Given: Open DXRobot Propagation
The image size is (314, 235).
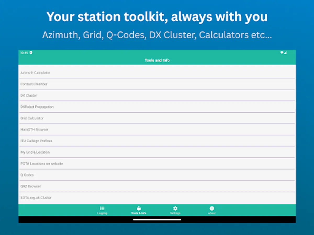Looking at the screenshot, I should click(x=157, y=107).
